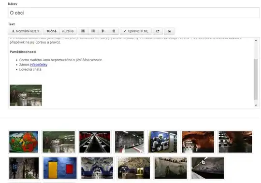
Task: Click the editor scrollbar down arrow
Action: tap(256, 105)
